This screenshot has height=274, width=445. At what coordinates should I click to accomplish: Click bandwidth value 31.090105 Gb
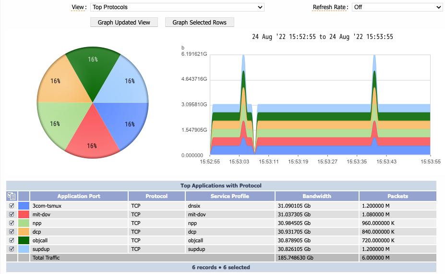[x=294, y=206]
